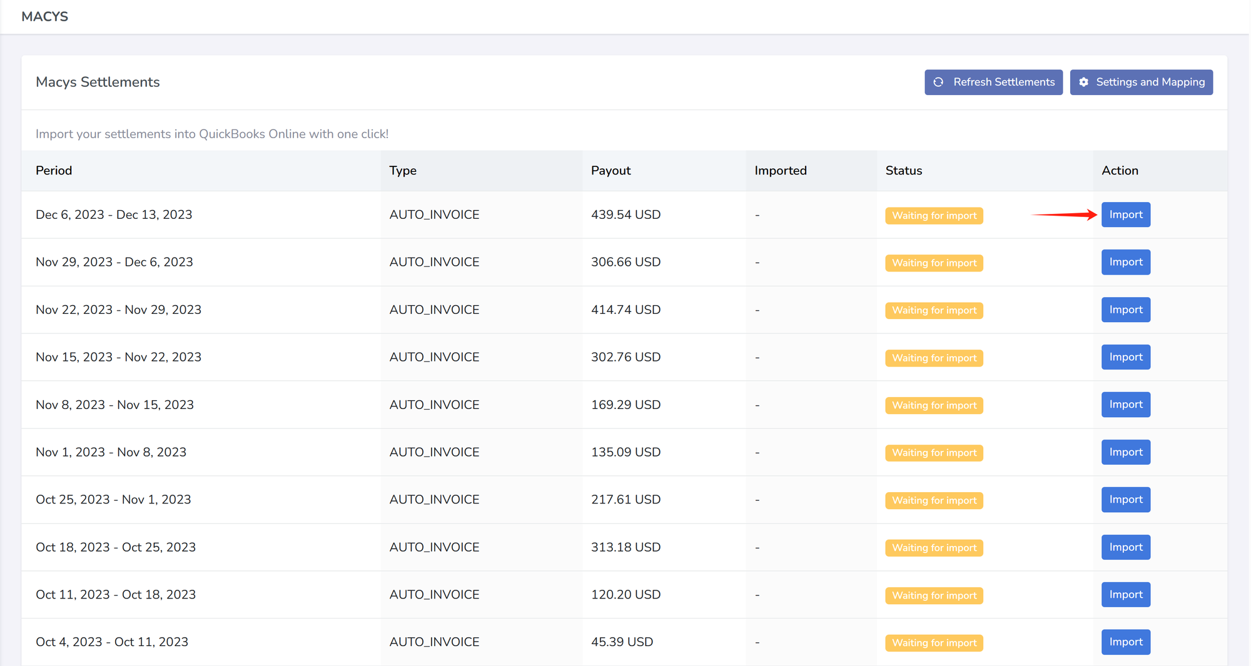This screenshot has width=1251, height=666.
Task: Select the period Nov 1, 2023 - Nov 8, 2023
Action: point(111,452)
